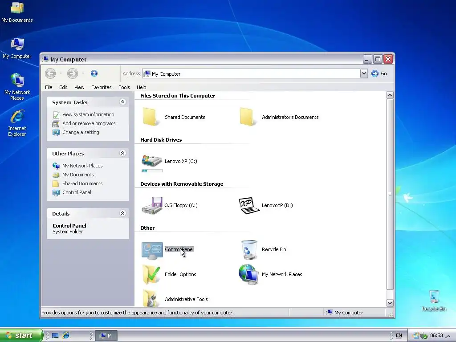This screenshot has width=456, height=342.
Task: Select the LenovoXP (D:) drive icon
Action: [x=248, y=205]
